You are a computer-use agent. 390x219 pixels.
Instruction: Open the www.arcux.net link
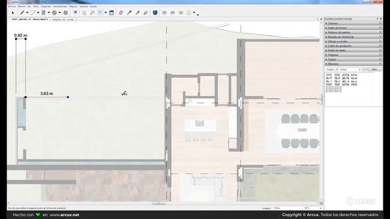click(65, 215)
